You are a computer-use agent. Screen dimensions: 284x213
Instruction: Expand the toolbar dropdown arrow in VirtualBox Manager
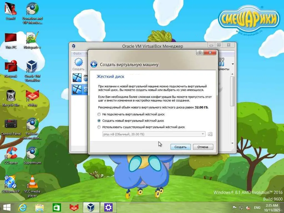pyautogui.click(x=233, y=64)
